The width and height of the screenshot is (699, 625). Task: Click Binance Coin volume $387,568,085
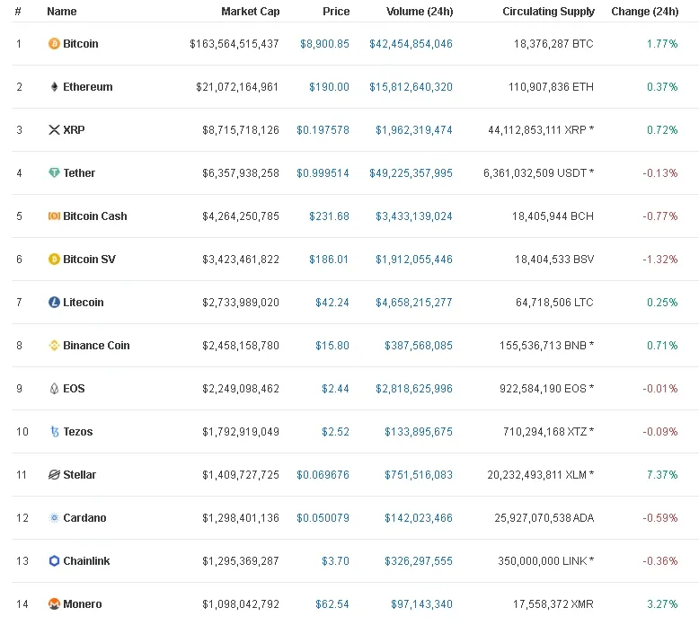[x=419, y=346]
